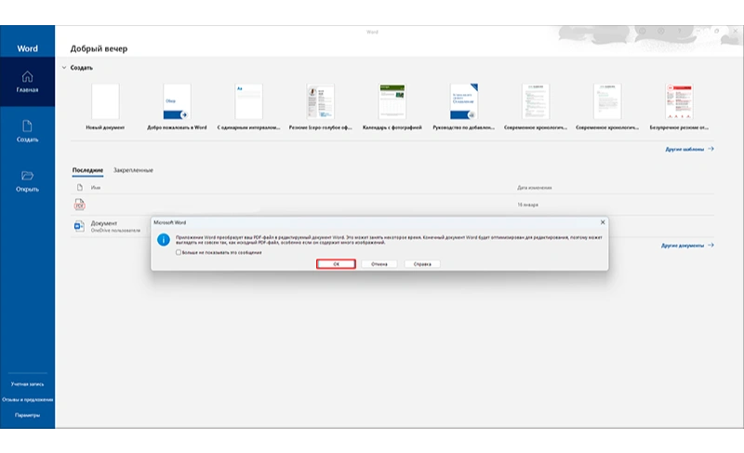Click the Имя column header

tap(96, 187)
